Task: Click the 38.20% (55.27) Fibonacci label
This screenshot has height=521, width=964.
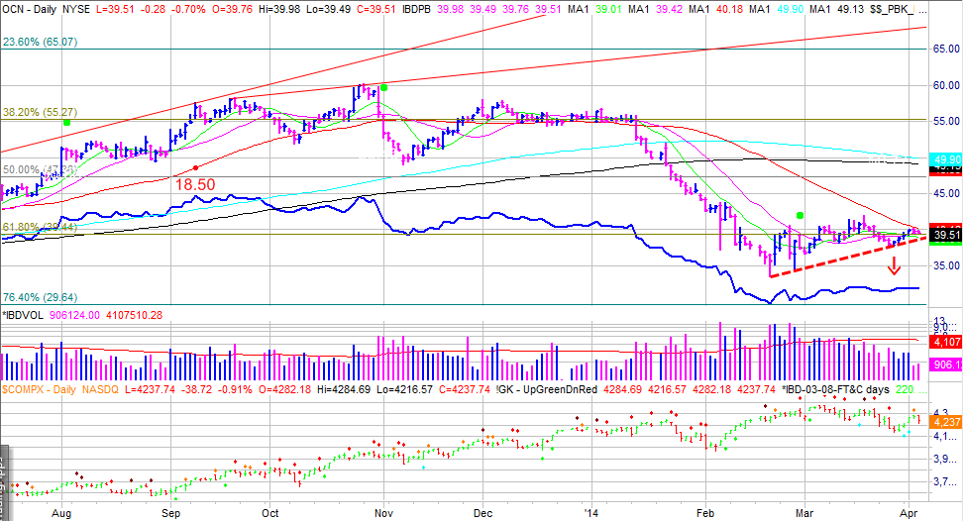Action: [41, 113]
